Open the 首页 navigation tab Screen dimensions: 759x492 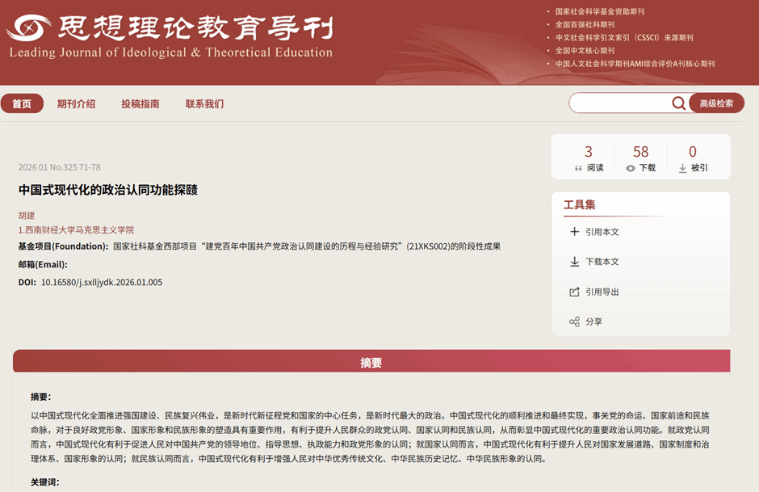(x=22, y=103)
